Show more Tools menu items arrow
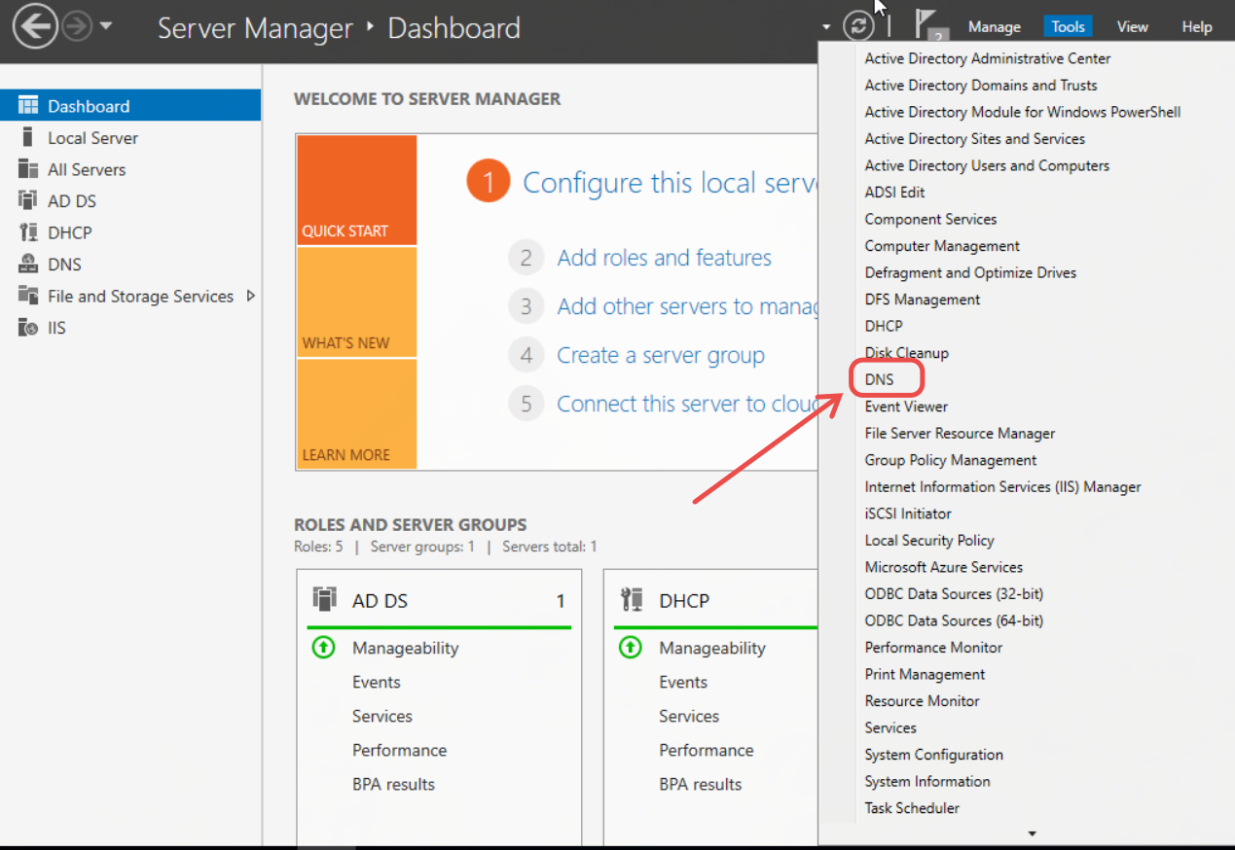 tap(1032, 833)
